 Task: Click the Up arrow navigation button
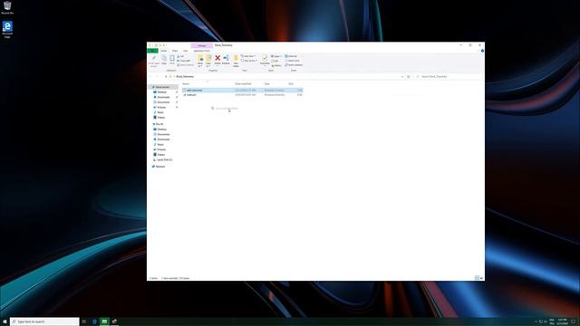point(166,76)
